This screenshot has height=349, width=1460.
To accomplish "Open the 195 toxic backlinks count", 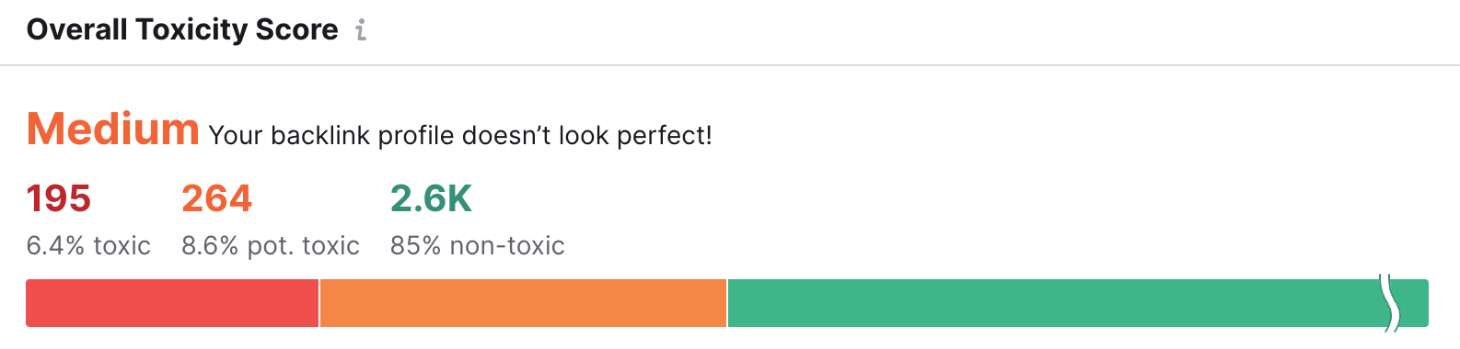I will pos(59,198).
